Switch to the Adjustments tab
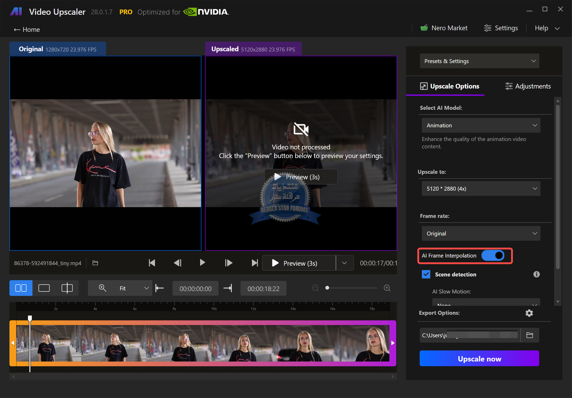The height and width of the screenshot is (398, 572). [x=528, y=86]
